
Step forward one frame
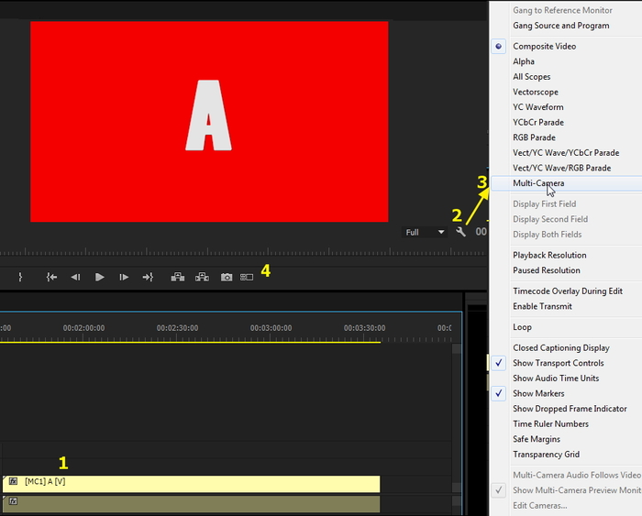tap(124, 277)
